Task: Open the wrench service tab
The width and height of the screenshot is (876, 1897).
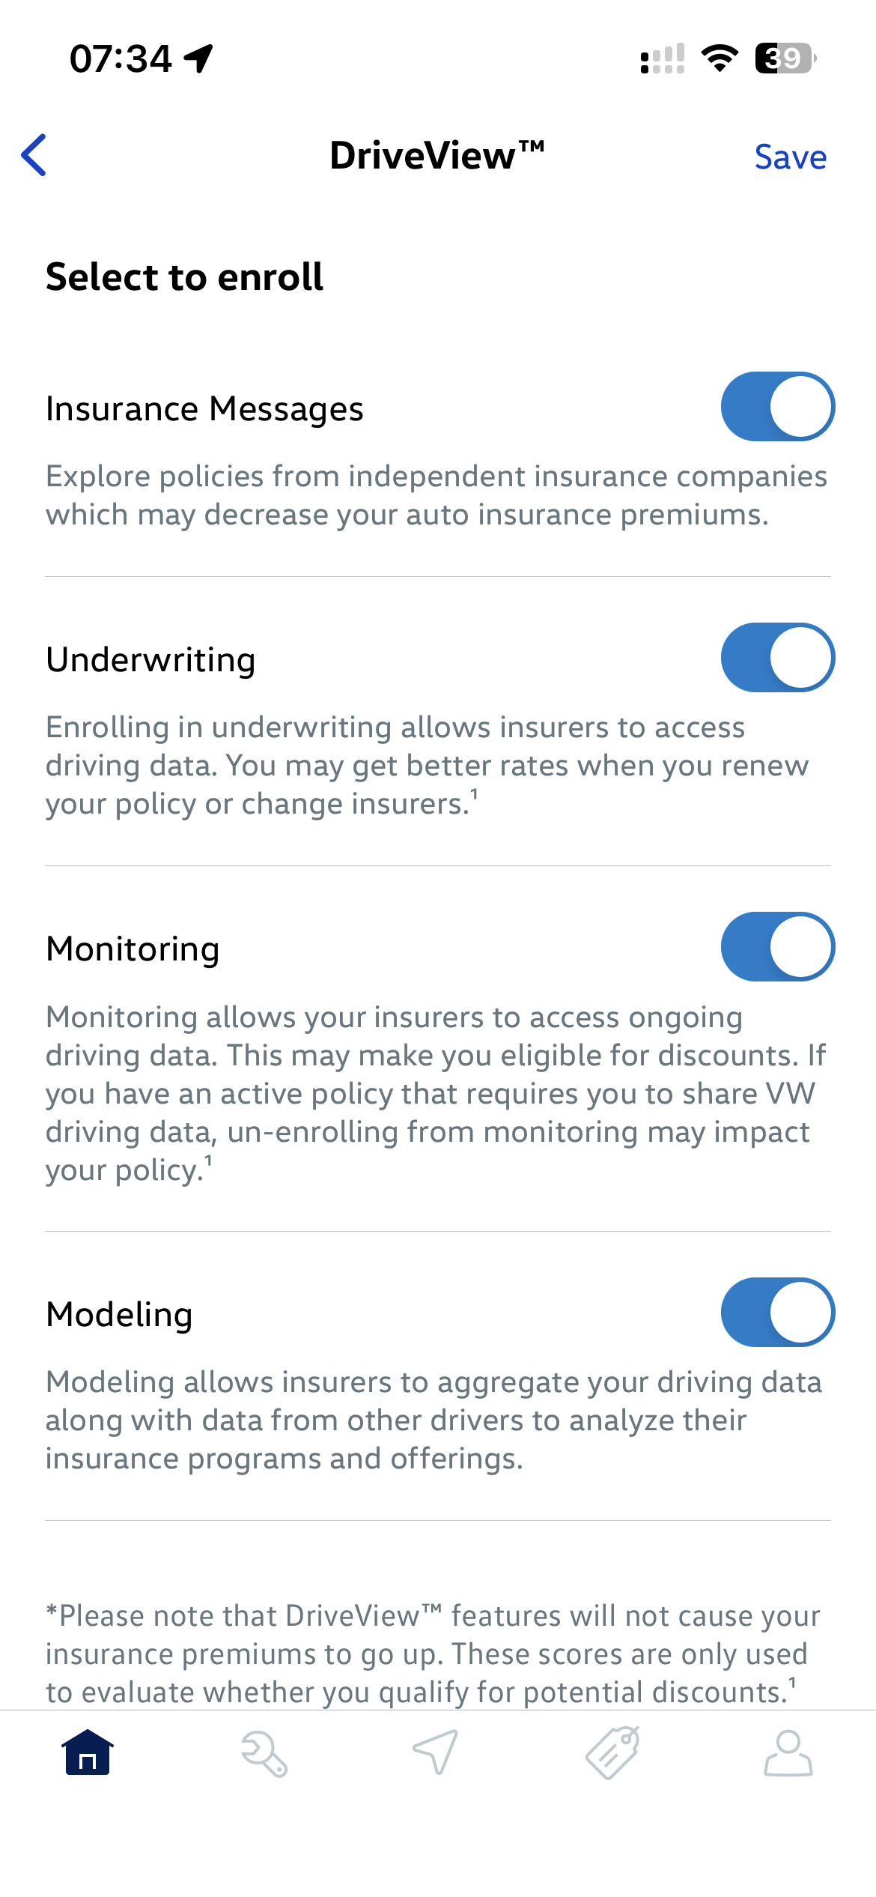Action: tap(264, 1753)
